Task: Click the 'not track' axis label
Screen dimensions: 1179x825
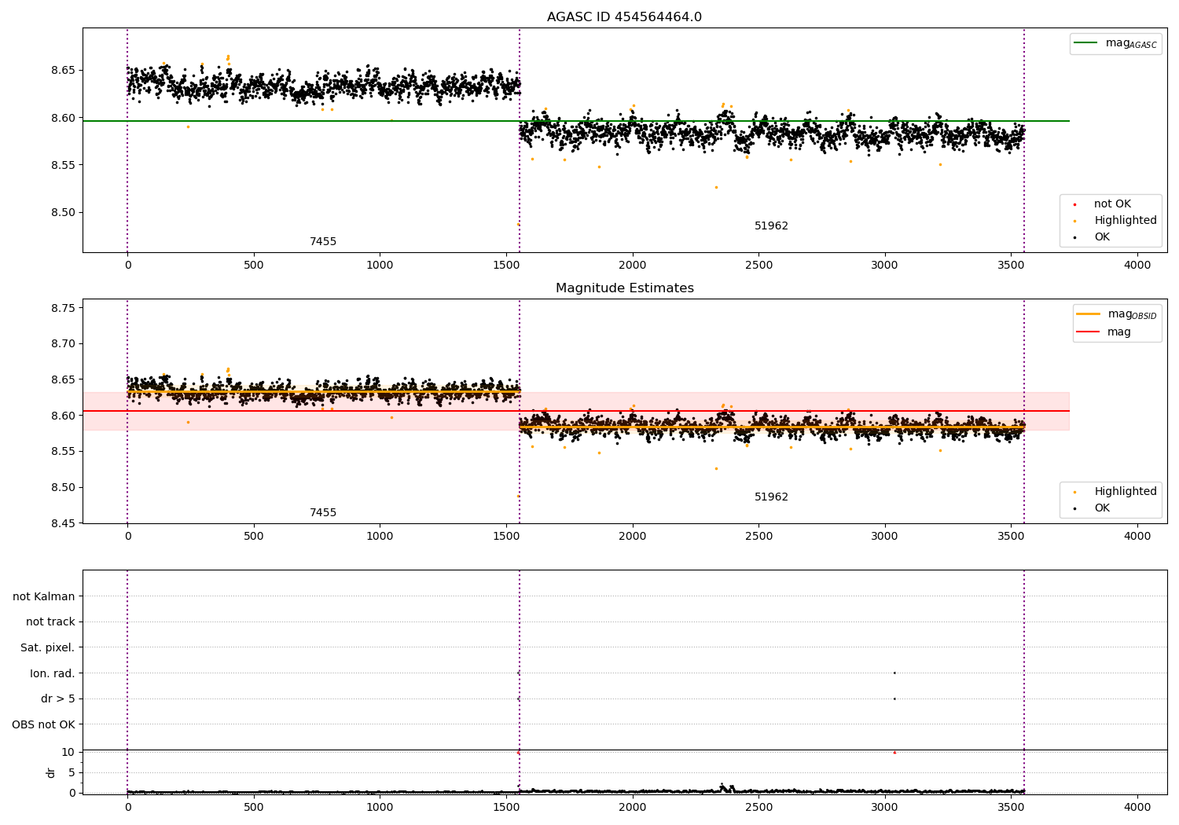Action: (x=50, y=622)
